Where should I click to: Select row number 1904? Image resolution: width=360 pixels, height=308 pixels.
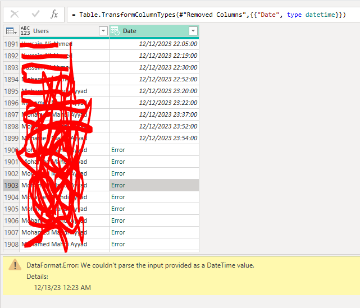pyautogui.click(x=11, y=197)
